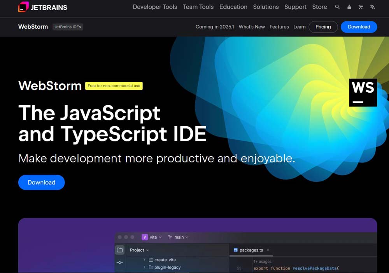The height and width of the screenshot is (273, 389).
Task: Open the What's New link
Action: click(252, 27)
